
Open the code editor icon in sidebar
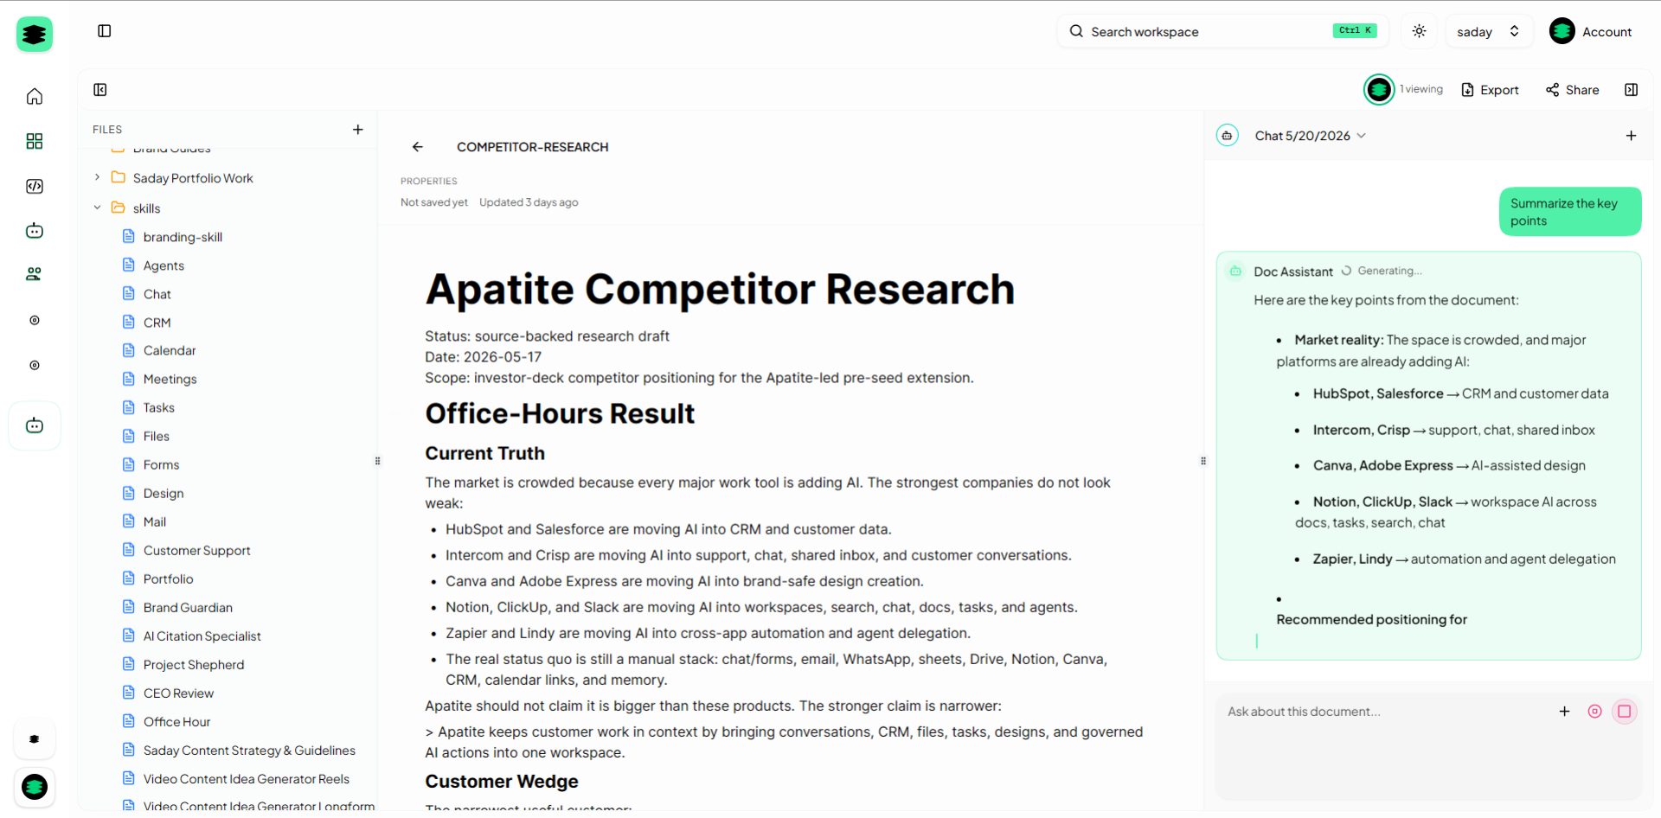35,186
